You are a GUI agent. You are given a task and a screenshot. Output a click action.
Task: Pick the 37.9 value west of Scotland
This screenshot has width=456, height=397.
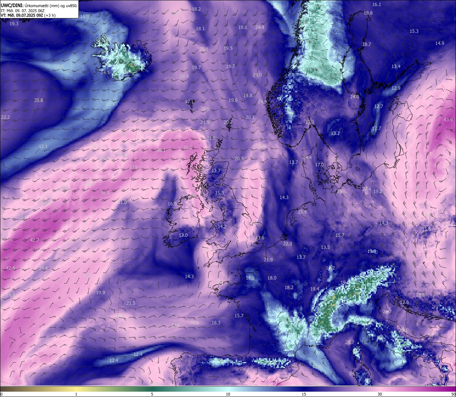[x=134, y=167]
